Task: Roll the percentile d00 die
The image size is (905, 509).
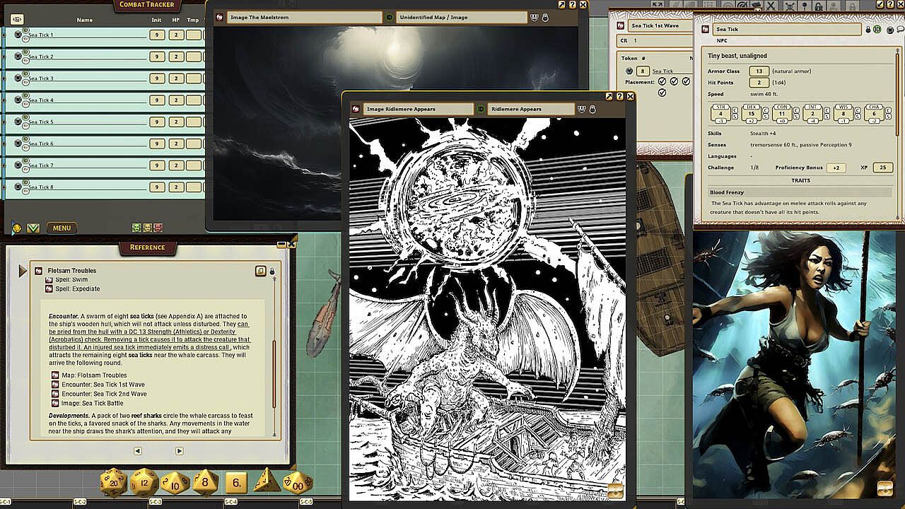Action: coord(298,482)
